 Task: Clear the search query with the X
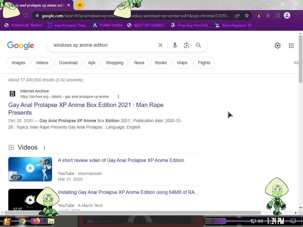point(160,45)
